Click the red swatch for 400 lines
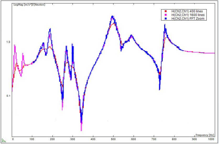219x144 pixels. 166,11
